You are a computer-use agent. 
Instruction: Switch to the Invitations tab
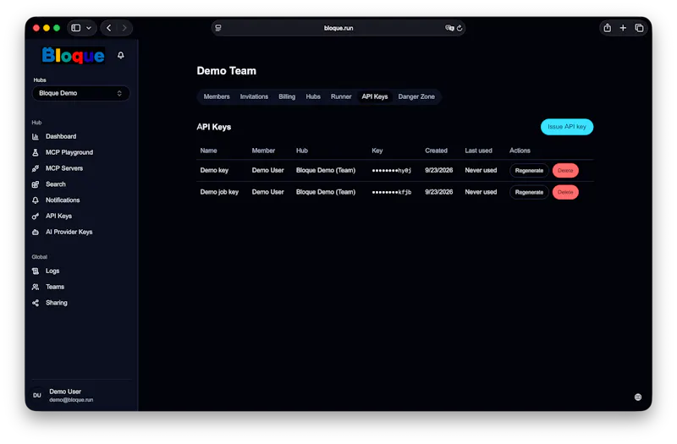tap(254, 96)
